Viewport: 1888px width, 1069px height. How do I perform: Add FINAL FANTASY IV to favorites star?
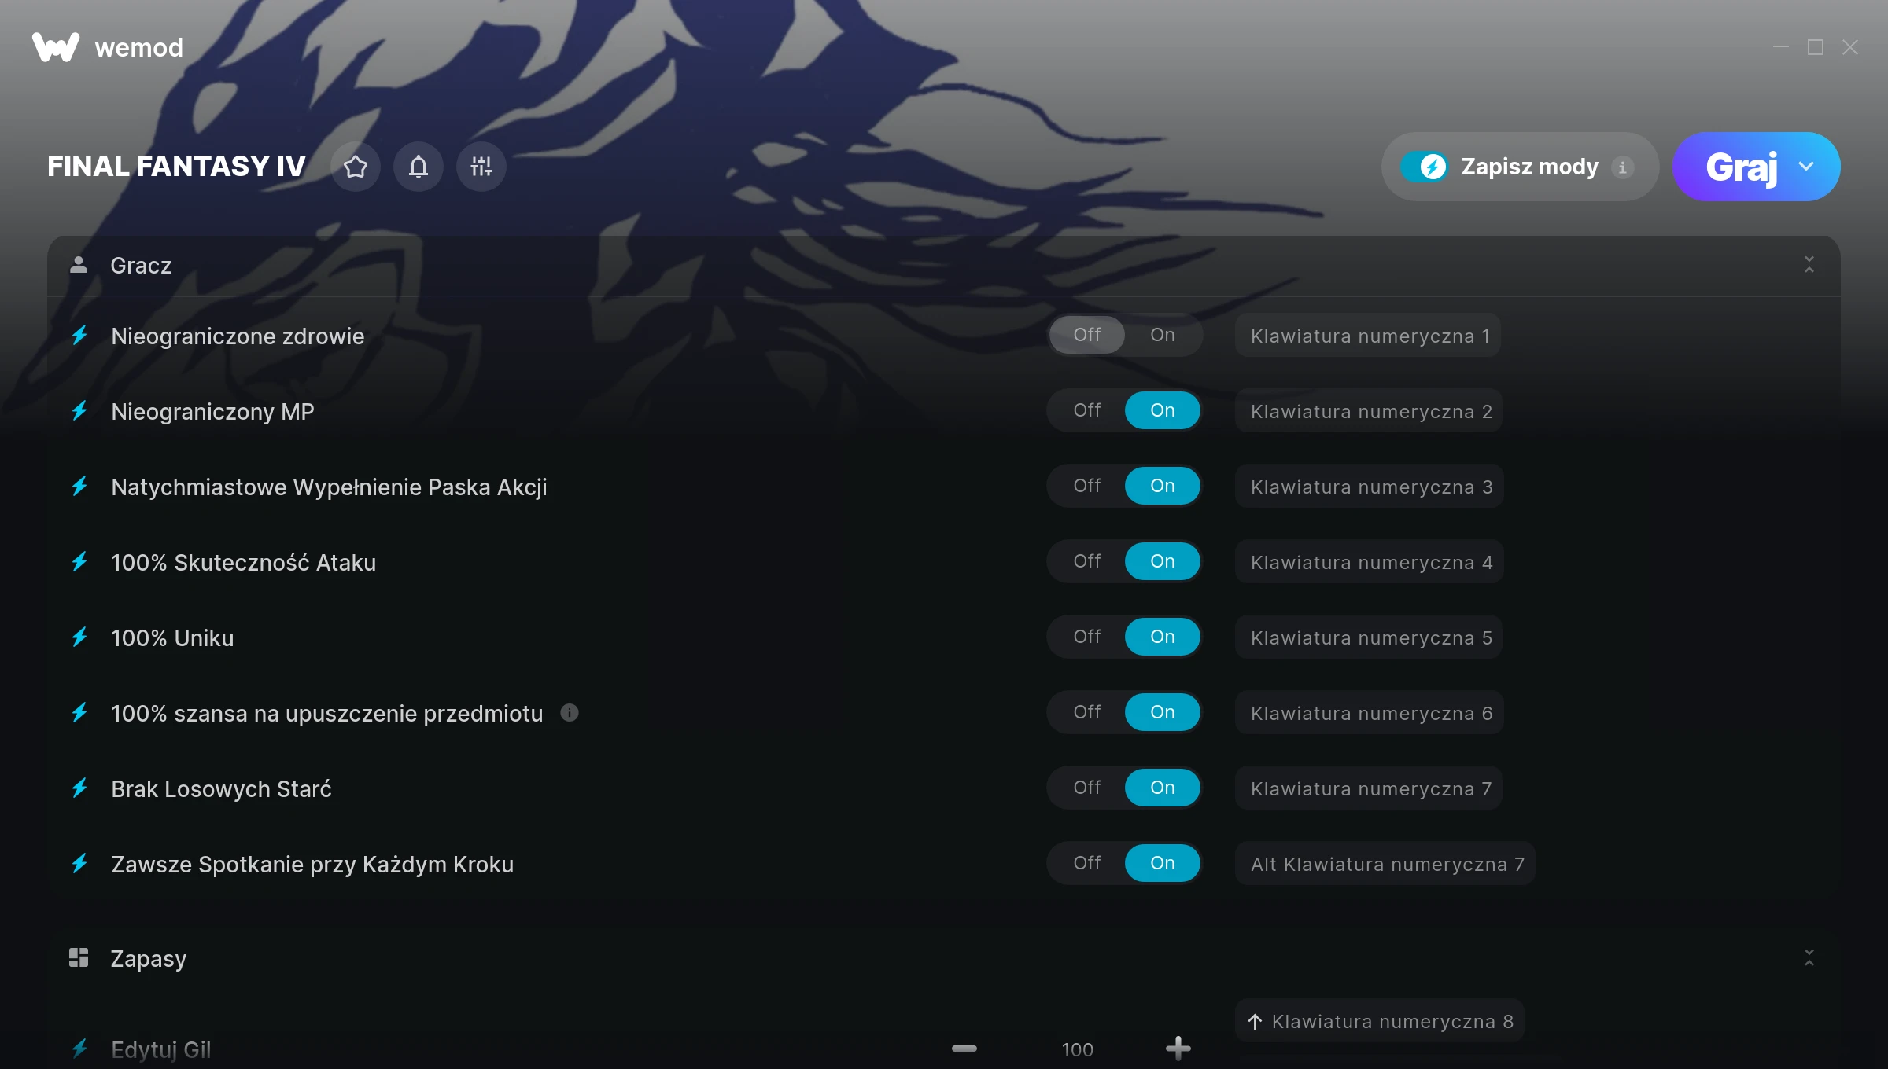point(356,167)
